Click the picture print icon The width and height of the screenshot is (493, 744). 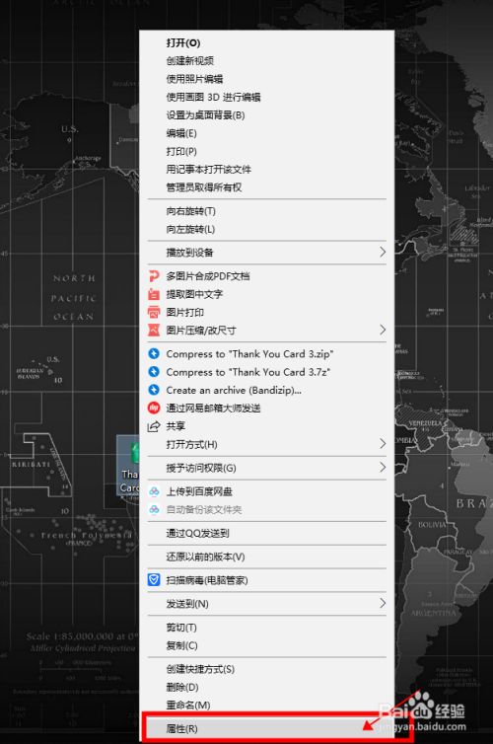pos(154,312)
